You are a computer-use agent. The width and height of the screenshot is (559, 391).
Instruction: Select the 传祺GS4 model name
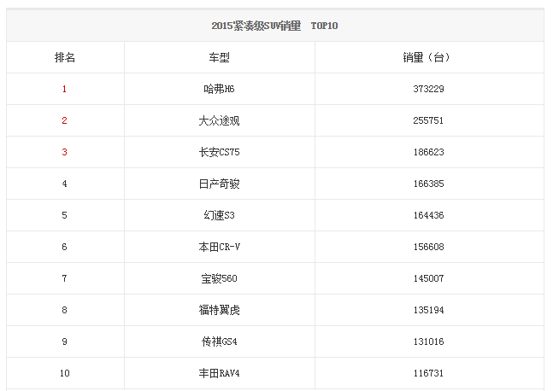click(x=219, y=341)
